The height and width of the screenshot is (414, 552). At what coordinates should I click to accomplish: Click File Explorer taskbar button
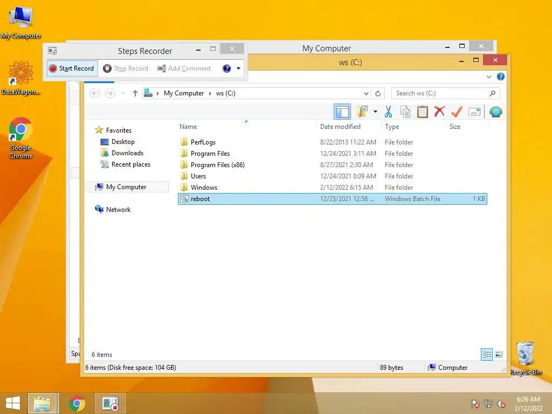tap(43, 403)
